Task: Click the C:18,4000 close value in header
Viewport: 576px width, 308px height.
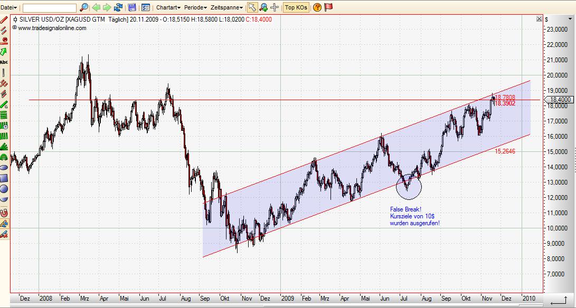Action: [259, 19]
